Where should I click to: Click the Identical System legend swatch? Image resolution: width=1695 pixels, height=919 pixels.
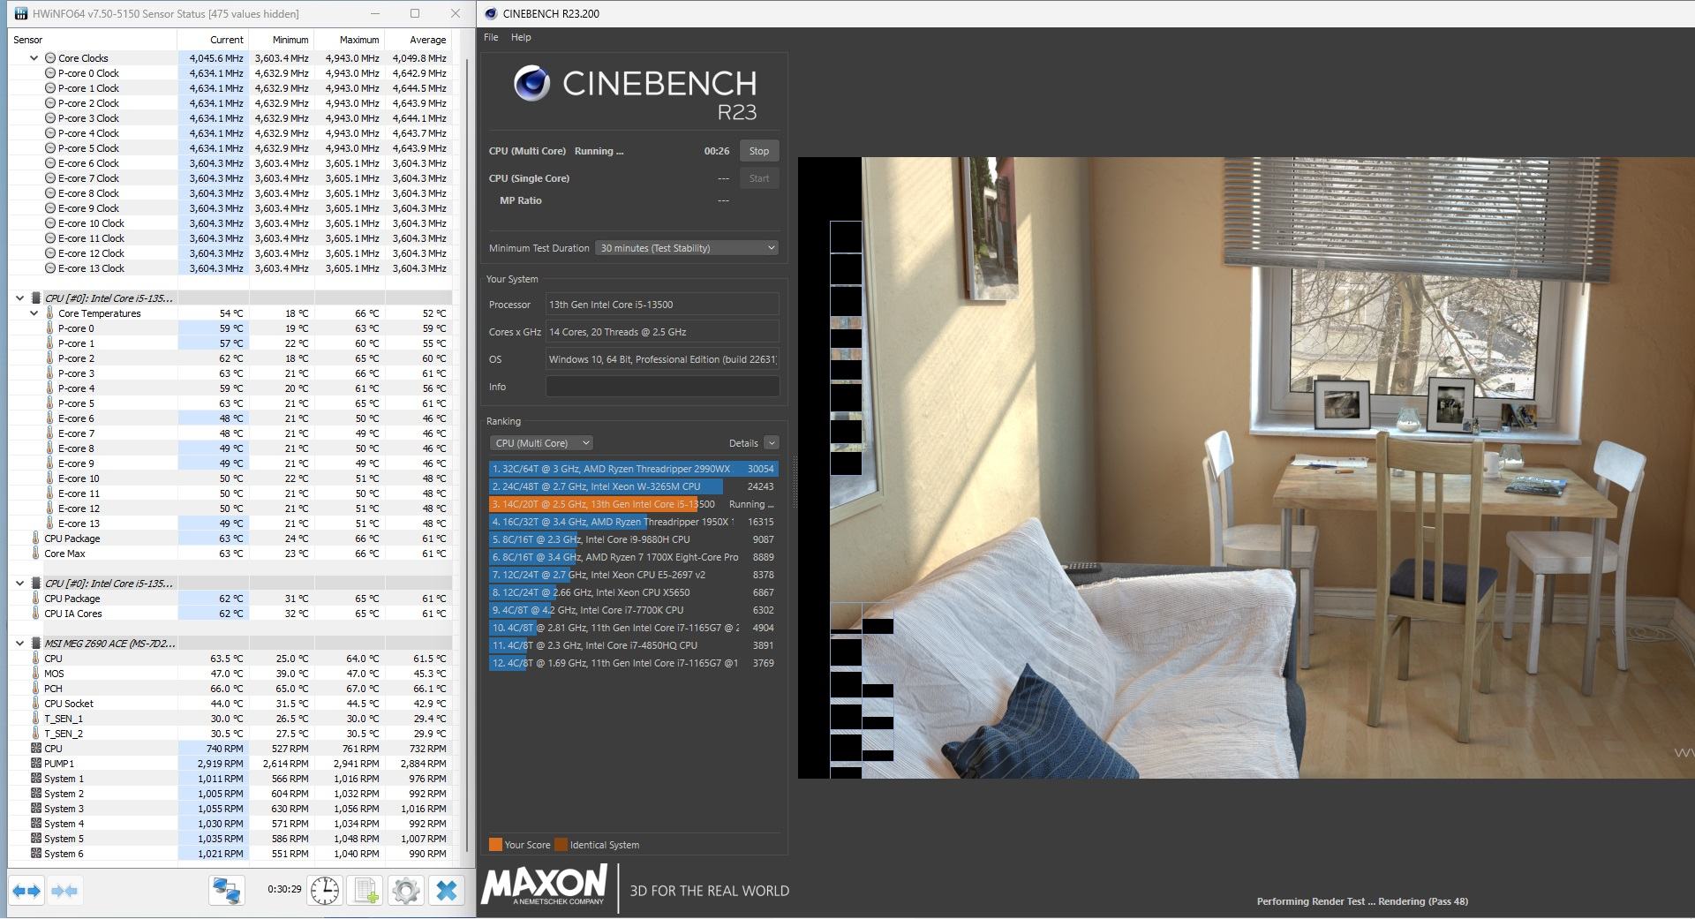pos(561,845)
